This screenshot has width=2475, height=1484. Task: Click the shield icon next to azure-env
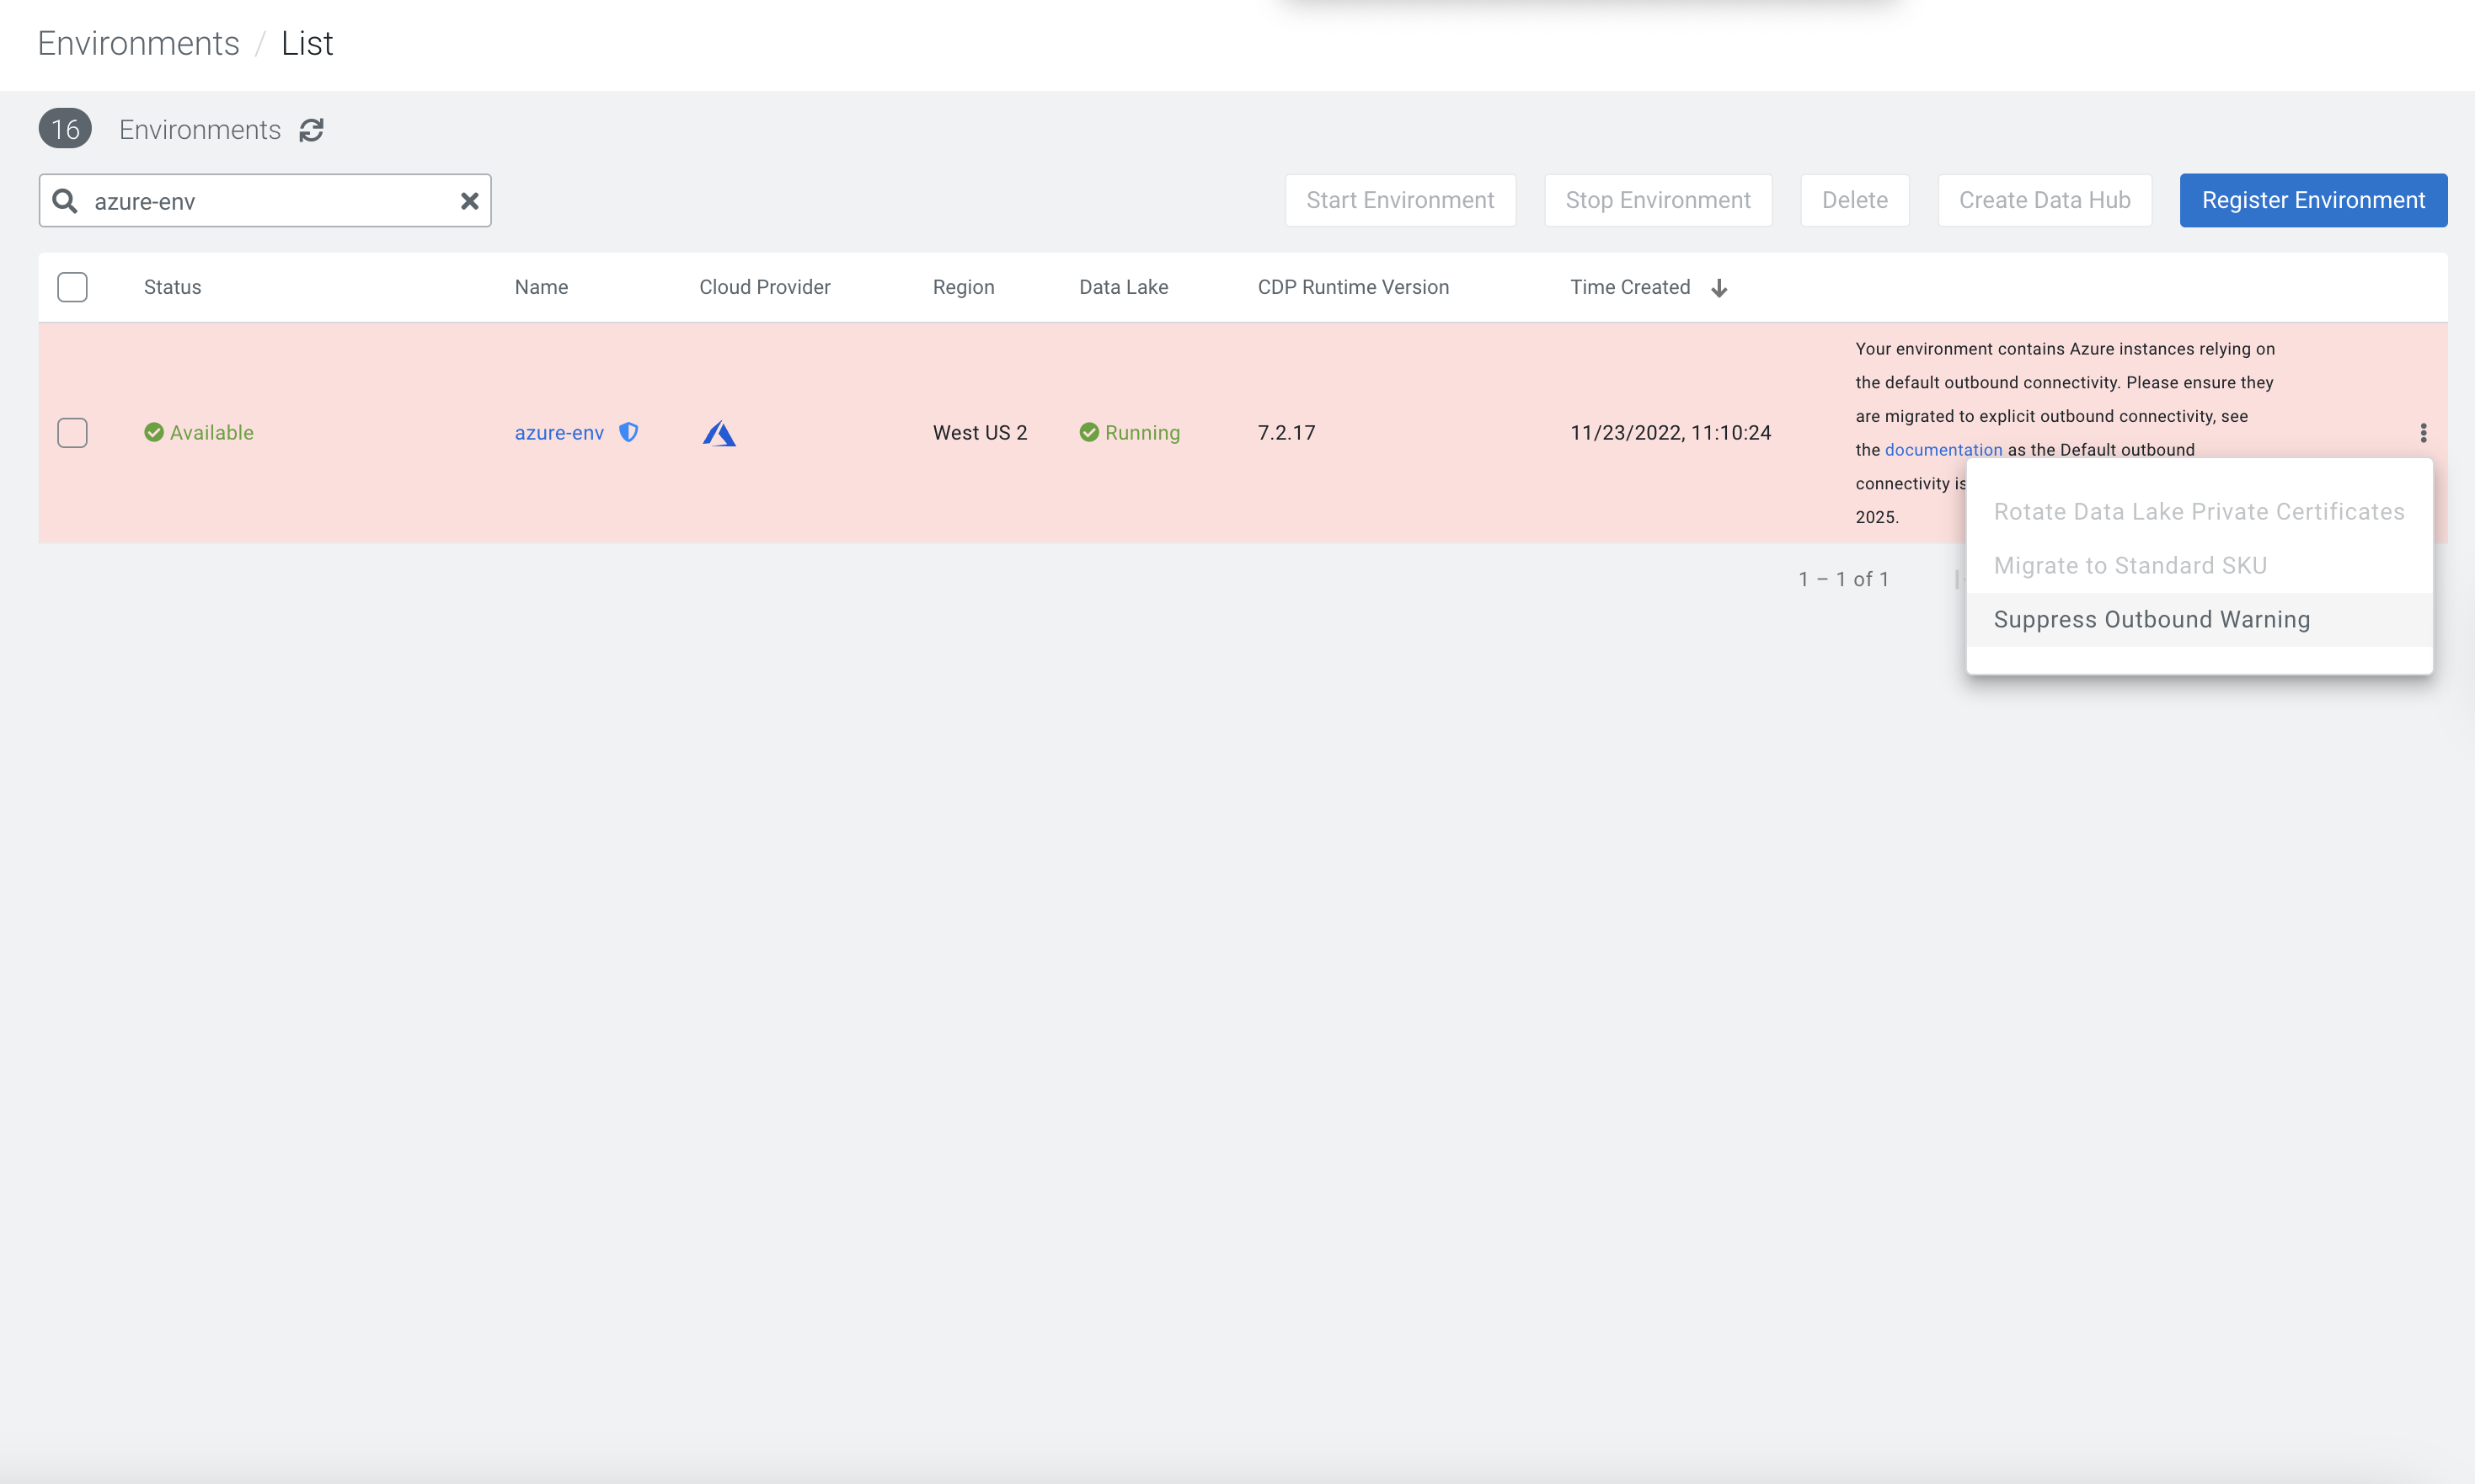click(628, 432)
